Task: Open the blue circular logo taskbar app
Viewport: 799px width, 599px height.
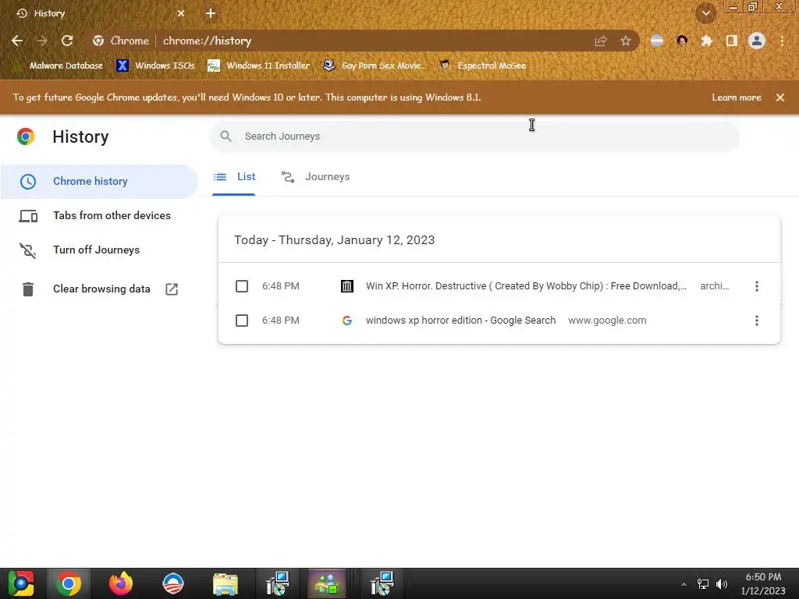Action: point(172,583)
